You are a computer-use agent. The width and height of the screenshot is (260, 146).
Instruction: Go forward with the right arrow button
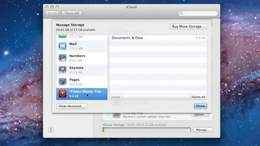click(56, 13)
